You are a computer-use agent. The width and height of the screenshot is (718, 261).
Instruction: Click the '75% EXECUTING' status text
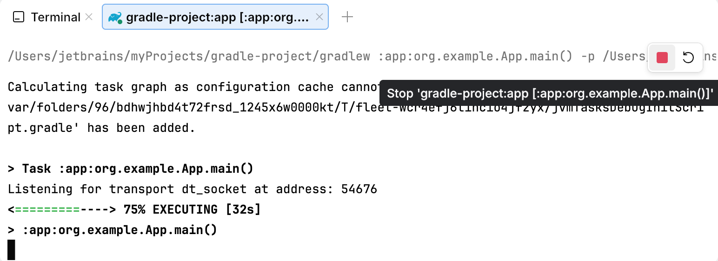click(192, 209)
